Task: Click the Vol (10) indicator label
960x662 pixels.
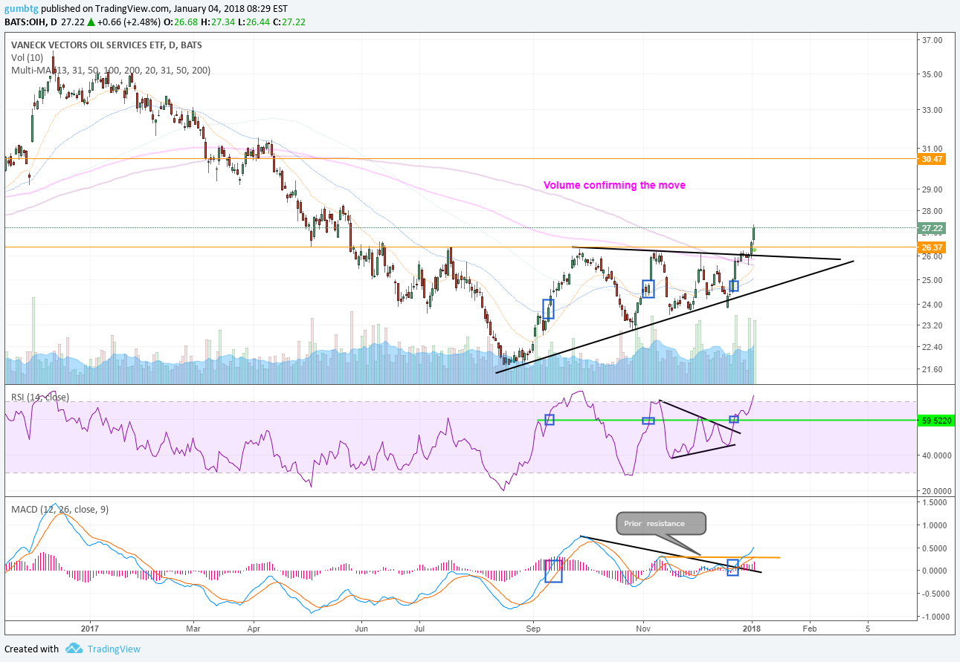Action: point(26,57)
